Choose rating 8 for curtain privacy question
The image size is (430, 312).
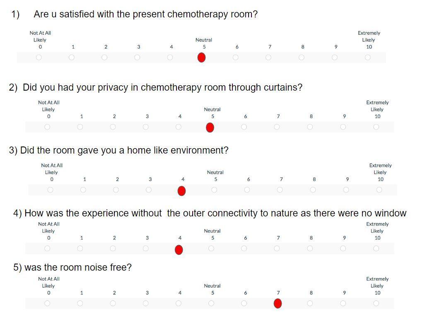(310, 127)
